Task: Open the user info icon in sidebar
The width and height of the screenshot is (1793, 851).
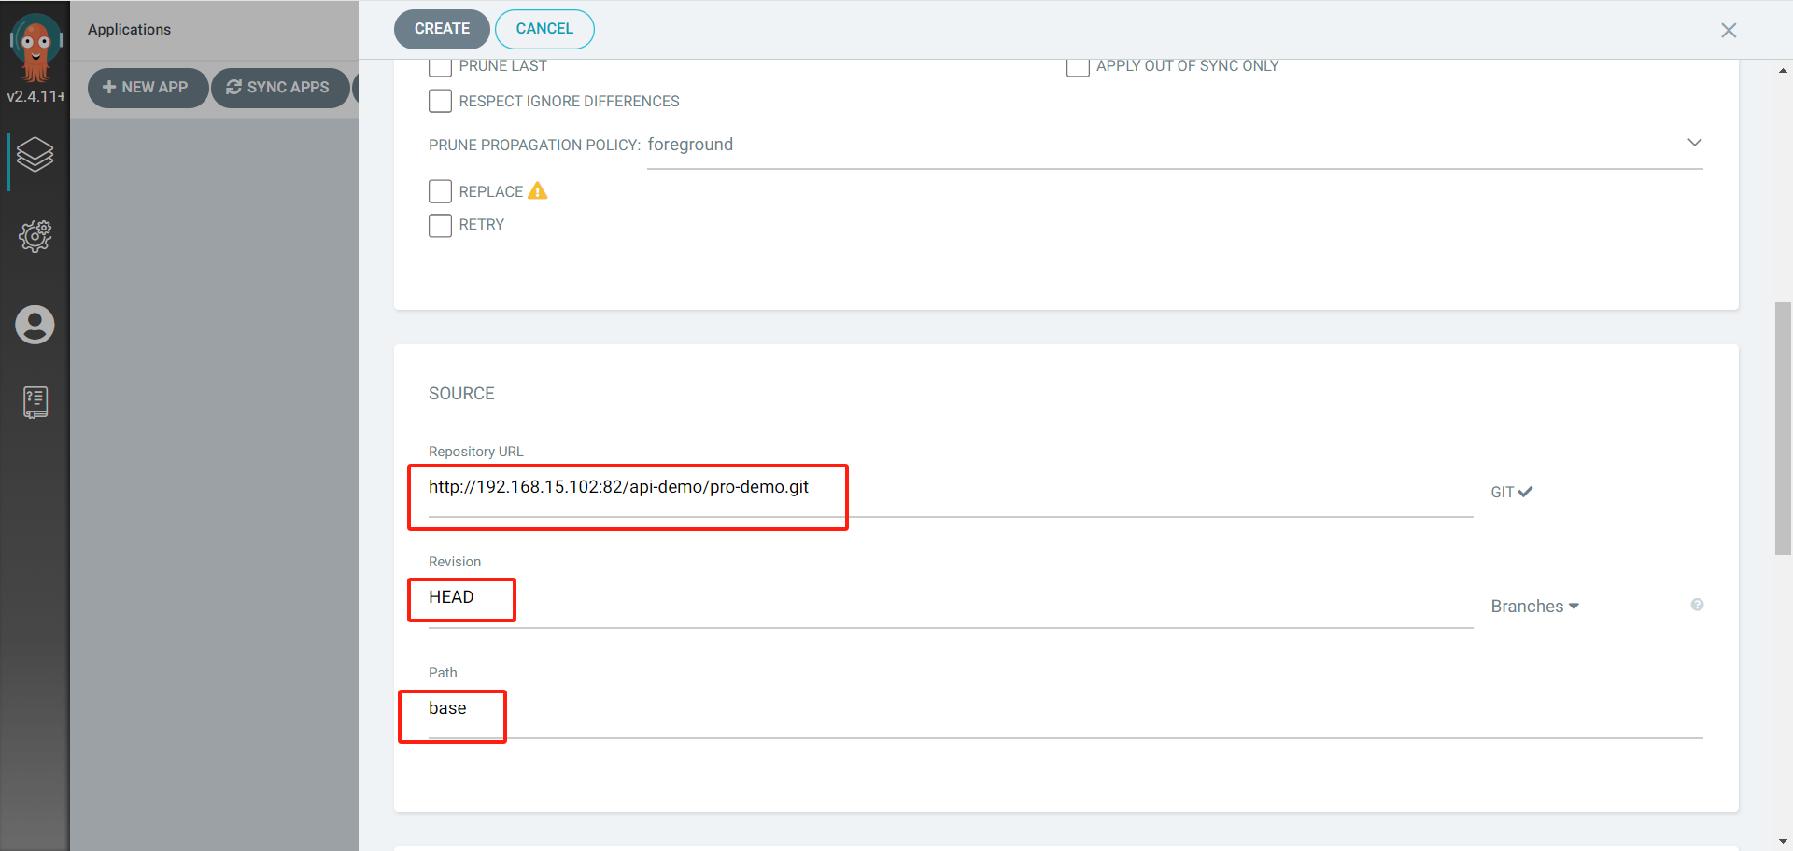Action: (35, 325)
